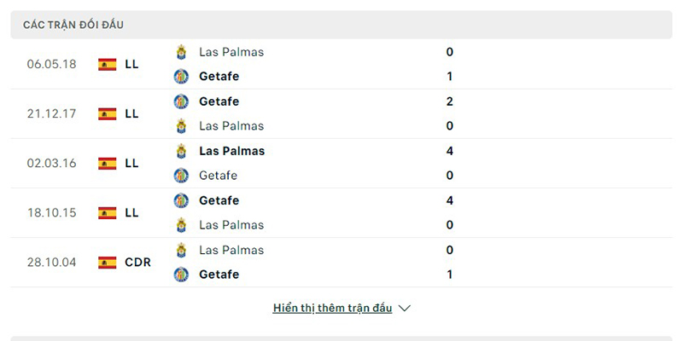Click Getafe score 2 in 21.12.17 match
683x341 pixels.
tap(449, 101)
